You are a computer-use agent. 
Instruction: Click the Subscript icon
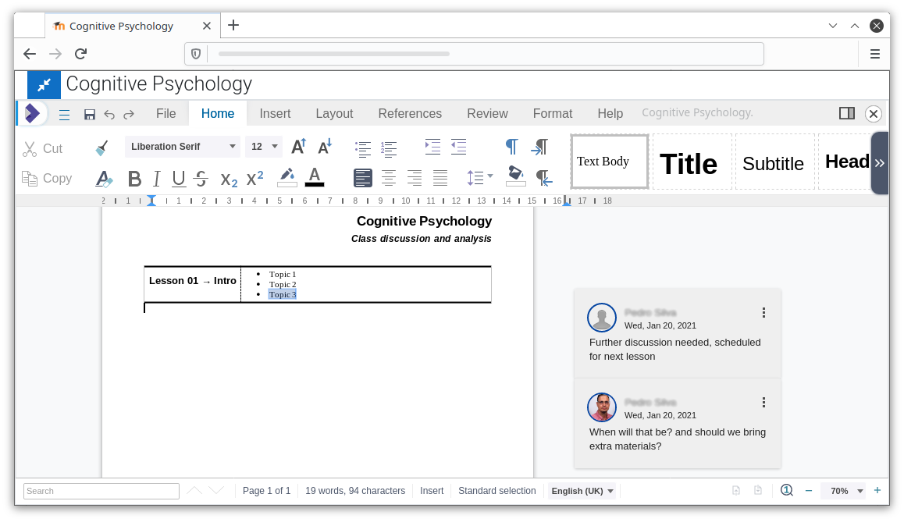[229, 179]
